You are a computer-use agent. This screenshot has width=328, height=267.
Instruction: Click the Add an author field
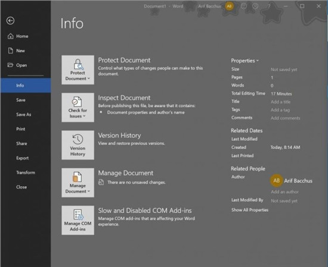284,191
